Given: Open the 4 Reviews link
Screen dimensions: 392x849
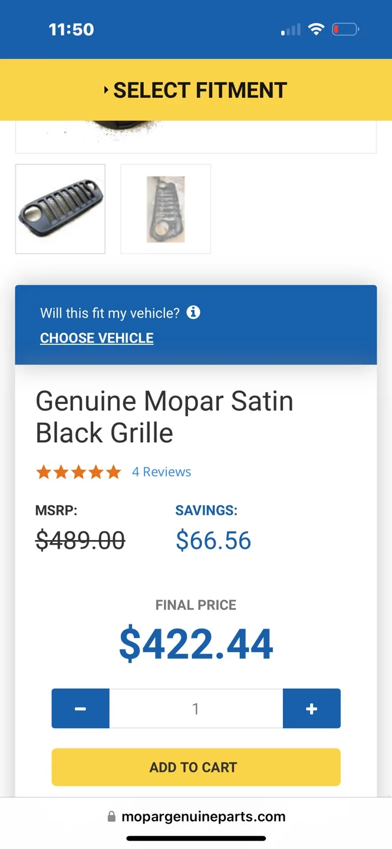Looking at the screenshot, I should pos(162,472).
